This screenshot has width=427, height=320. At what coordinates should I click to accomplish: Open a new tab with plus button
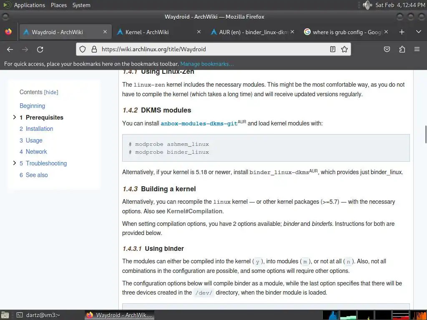pyautogui.click(x=402, y=32)
